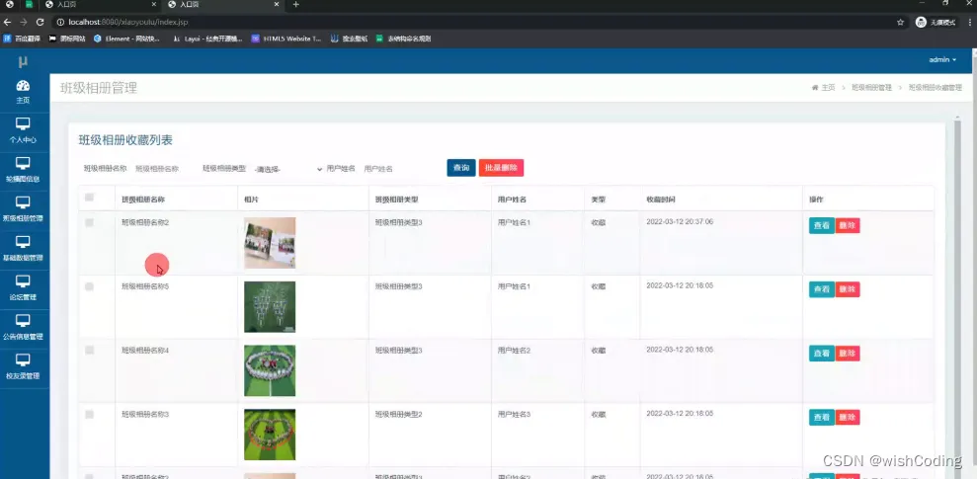Screen dimensions: 977x479
Task: Open the 表结构命名规则 bookmark
Action: tap(403, 39)
